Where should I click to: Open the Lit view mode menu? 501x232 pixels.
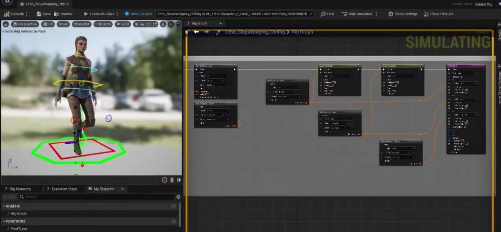[48, 24]
